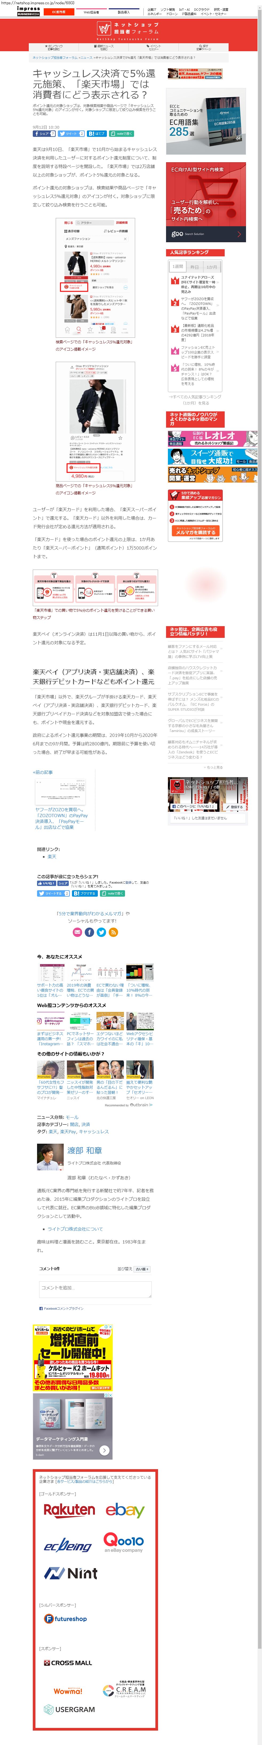262x1745 pixels.
Task: Click the round Facebook icon
Action: pyautogui.click(x=89, y=932)
